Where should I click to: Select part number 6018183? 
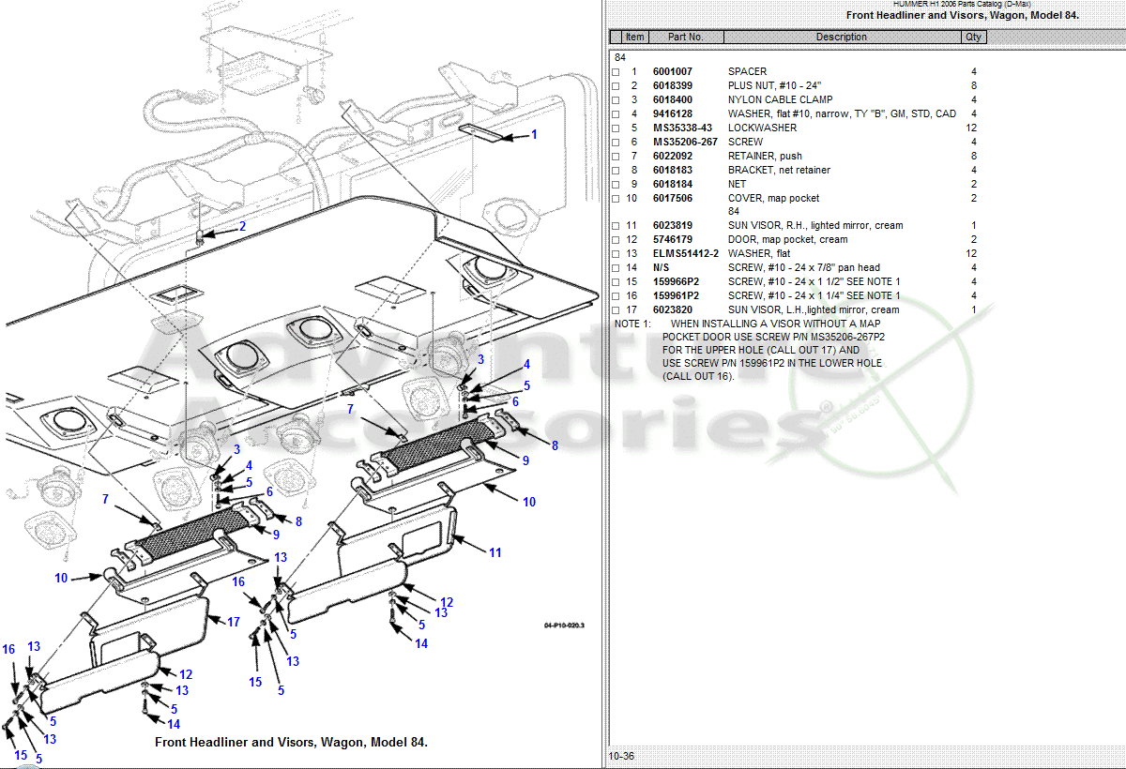click(673, 171)
